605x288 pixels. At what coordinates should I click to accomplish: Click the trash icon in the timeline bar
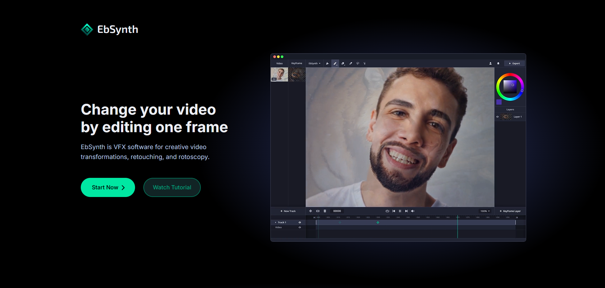tap(325, 211)
